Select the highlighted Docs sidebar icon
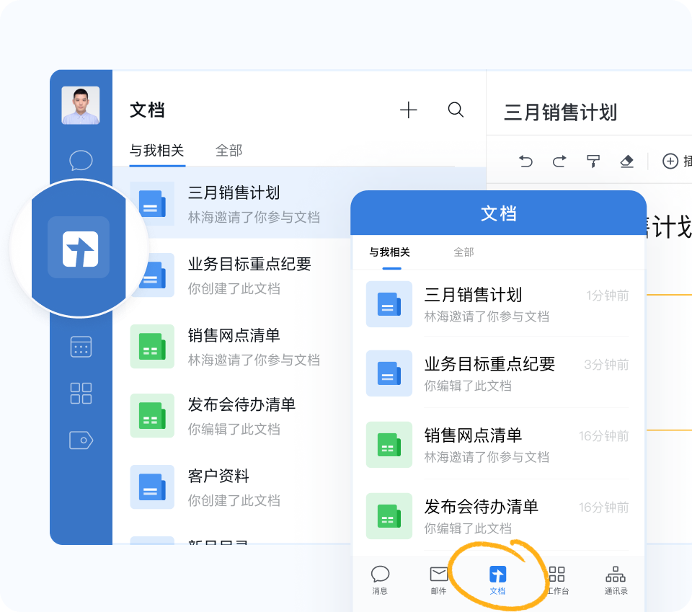Screen dimensions: 692x612 81,248
